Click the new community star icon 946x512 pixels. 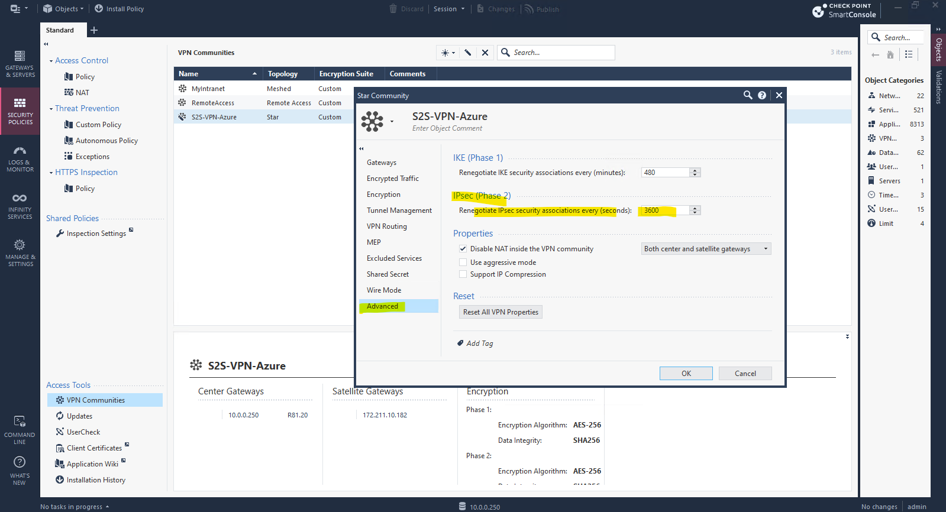pyautogui.click(x=448, y=53)
